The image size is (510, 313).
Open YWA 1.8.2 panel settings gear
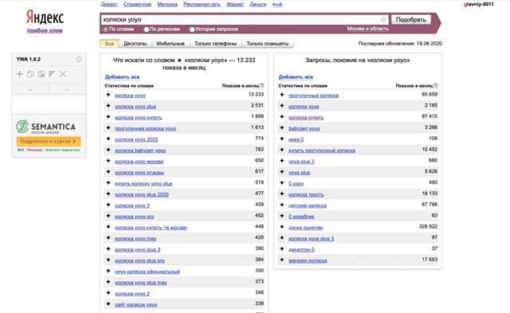pyautogui.click(x=79, y=59)
